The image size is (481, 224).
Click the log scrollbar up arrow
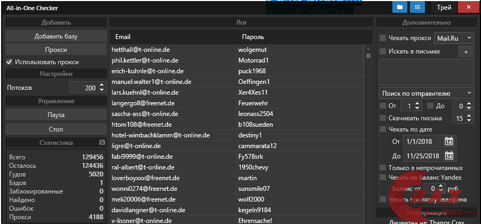(368, 49)
